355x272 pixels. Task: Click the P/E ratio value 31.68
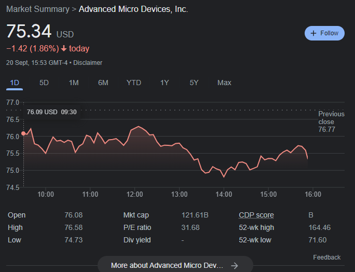click(x=190, y=227)
